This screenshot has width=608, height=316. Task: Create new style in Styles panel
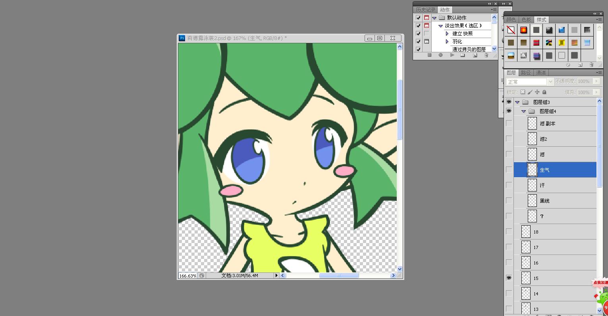(x=580, y=65)
